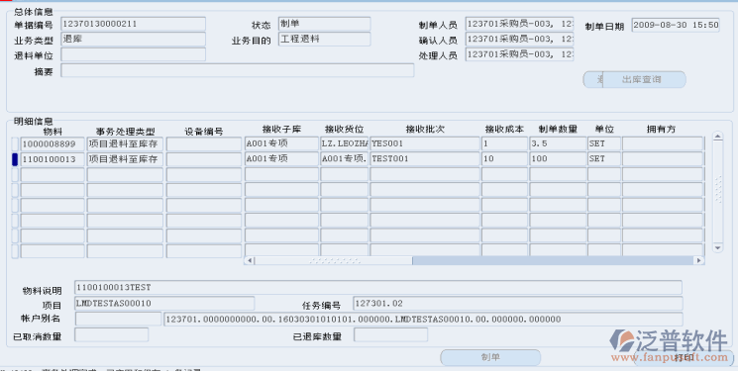Select the row indicator for item 1000008899
This screenshot has width=738, height=373.
[x=15, y=143]
